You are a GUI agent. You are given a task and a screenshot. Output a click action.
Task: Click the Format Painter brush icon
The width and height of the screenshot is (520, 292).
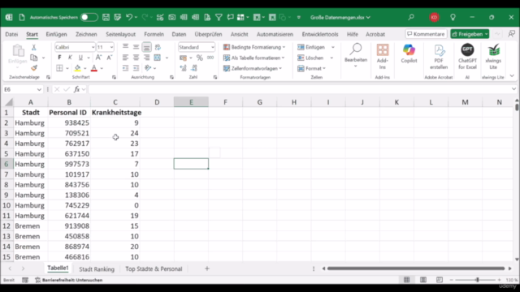pos(34,68)
